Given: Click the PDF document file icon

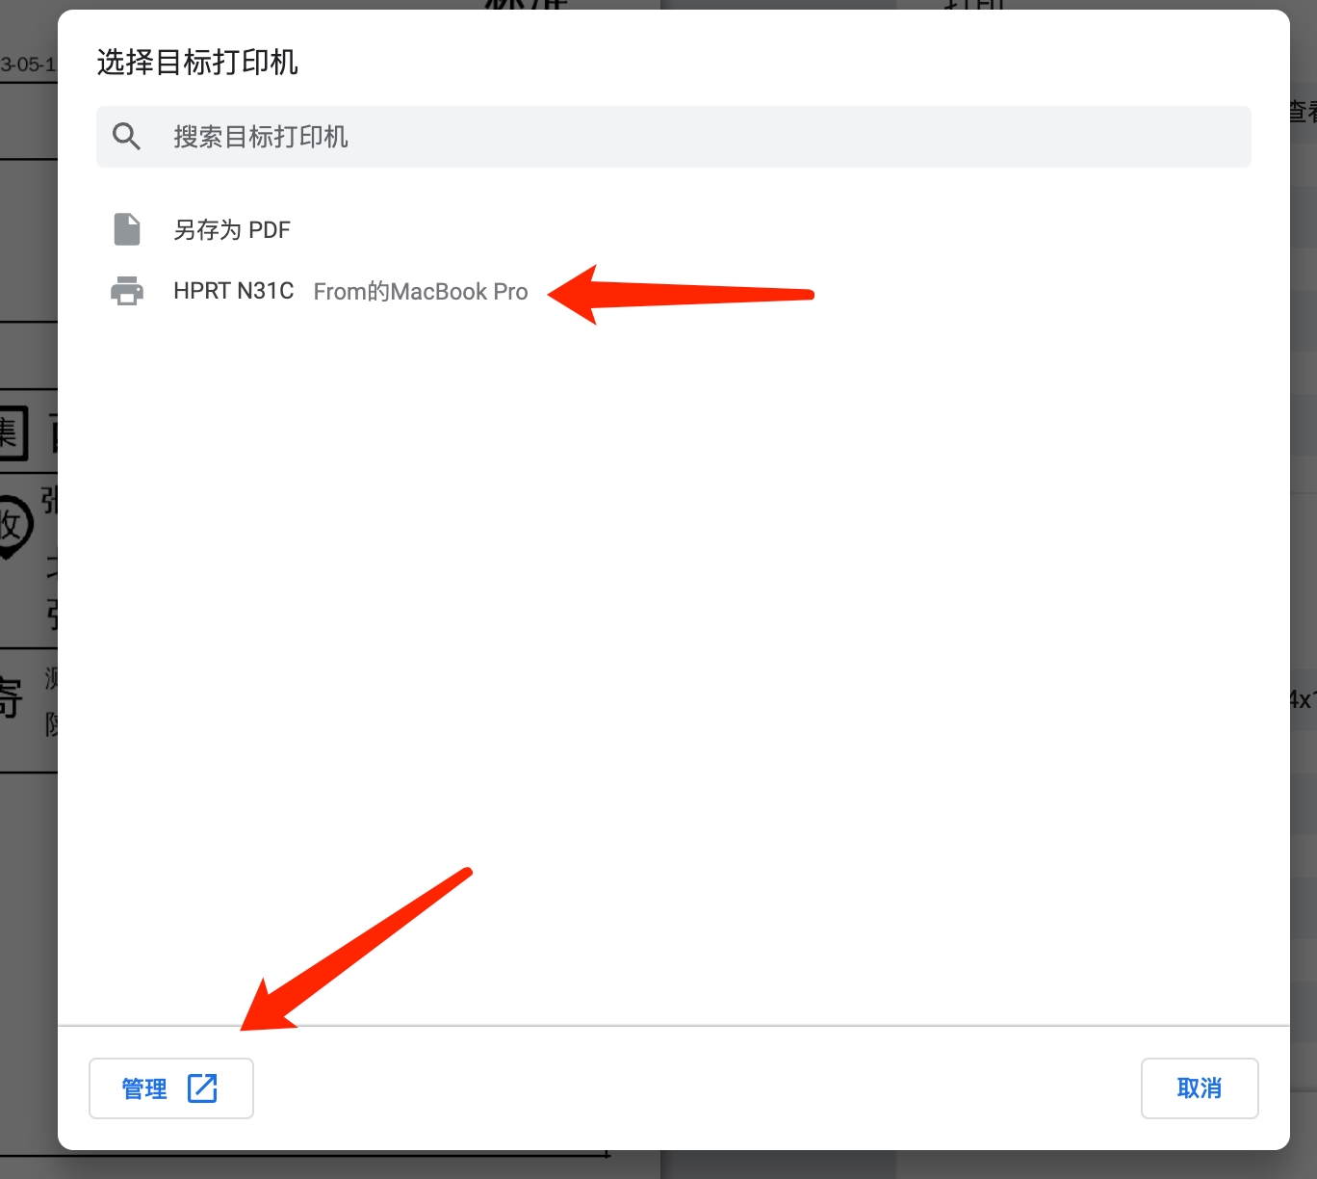Looking at the screenshot, I should click(127, 229).
